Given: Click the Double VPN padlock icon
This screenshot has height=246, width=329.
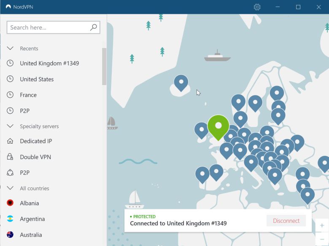Looking at the screenshot, I should (10, 157).
